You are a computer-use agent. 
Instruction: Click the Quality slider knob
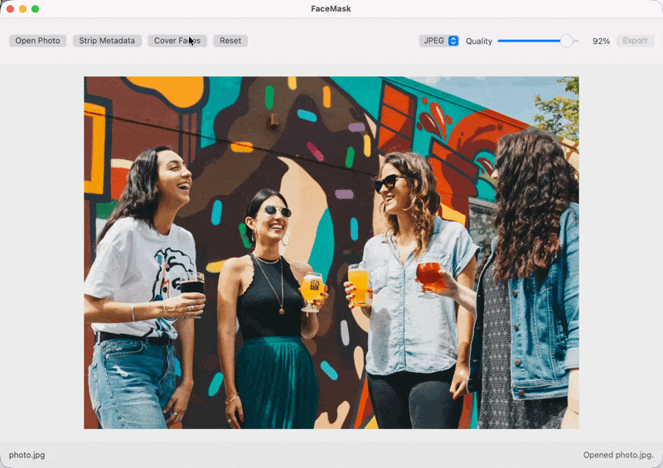coord(567,41)
